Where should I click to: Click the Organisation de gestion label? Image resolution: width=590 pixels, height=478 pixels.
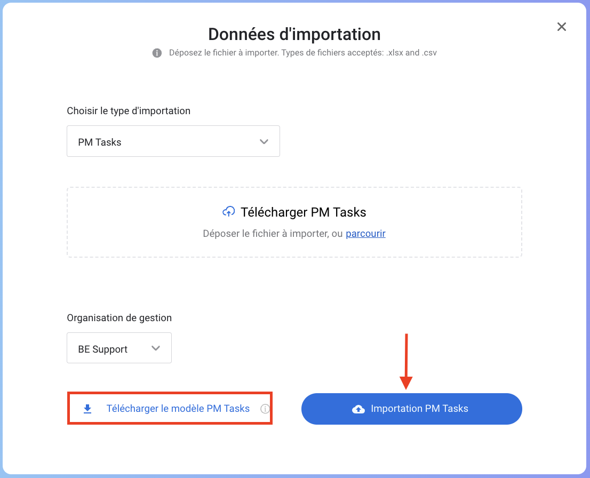[x=119, y=318]
